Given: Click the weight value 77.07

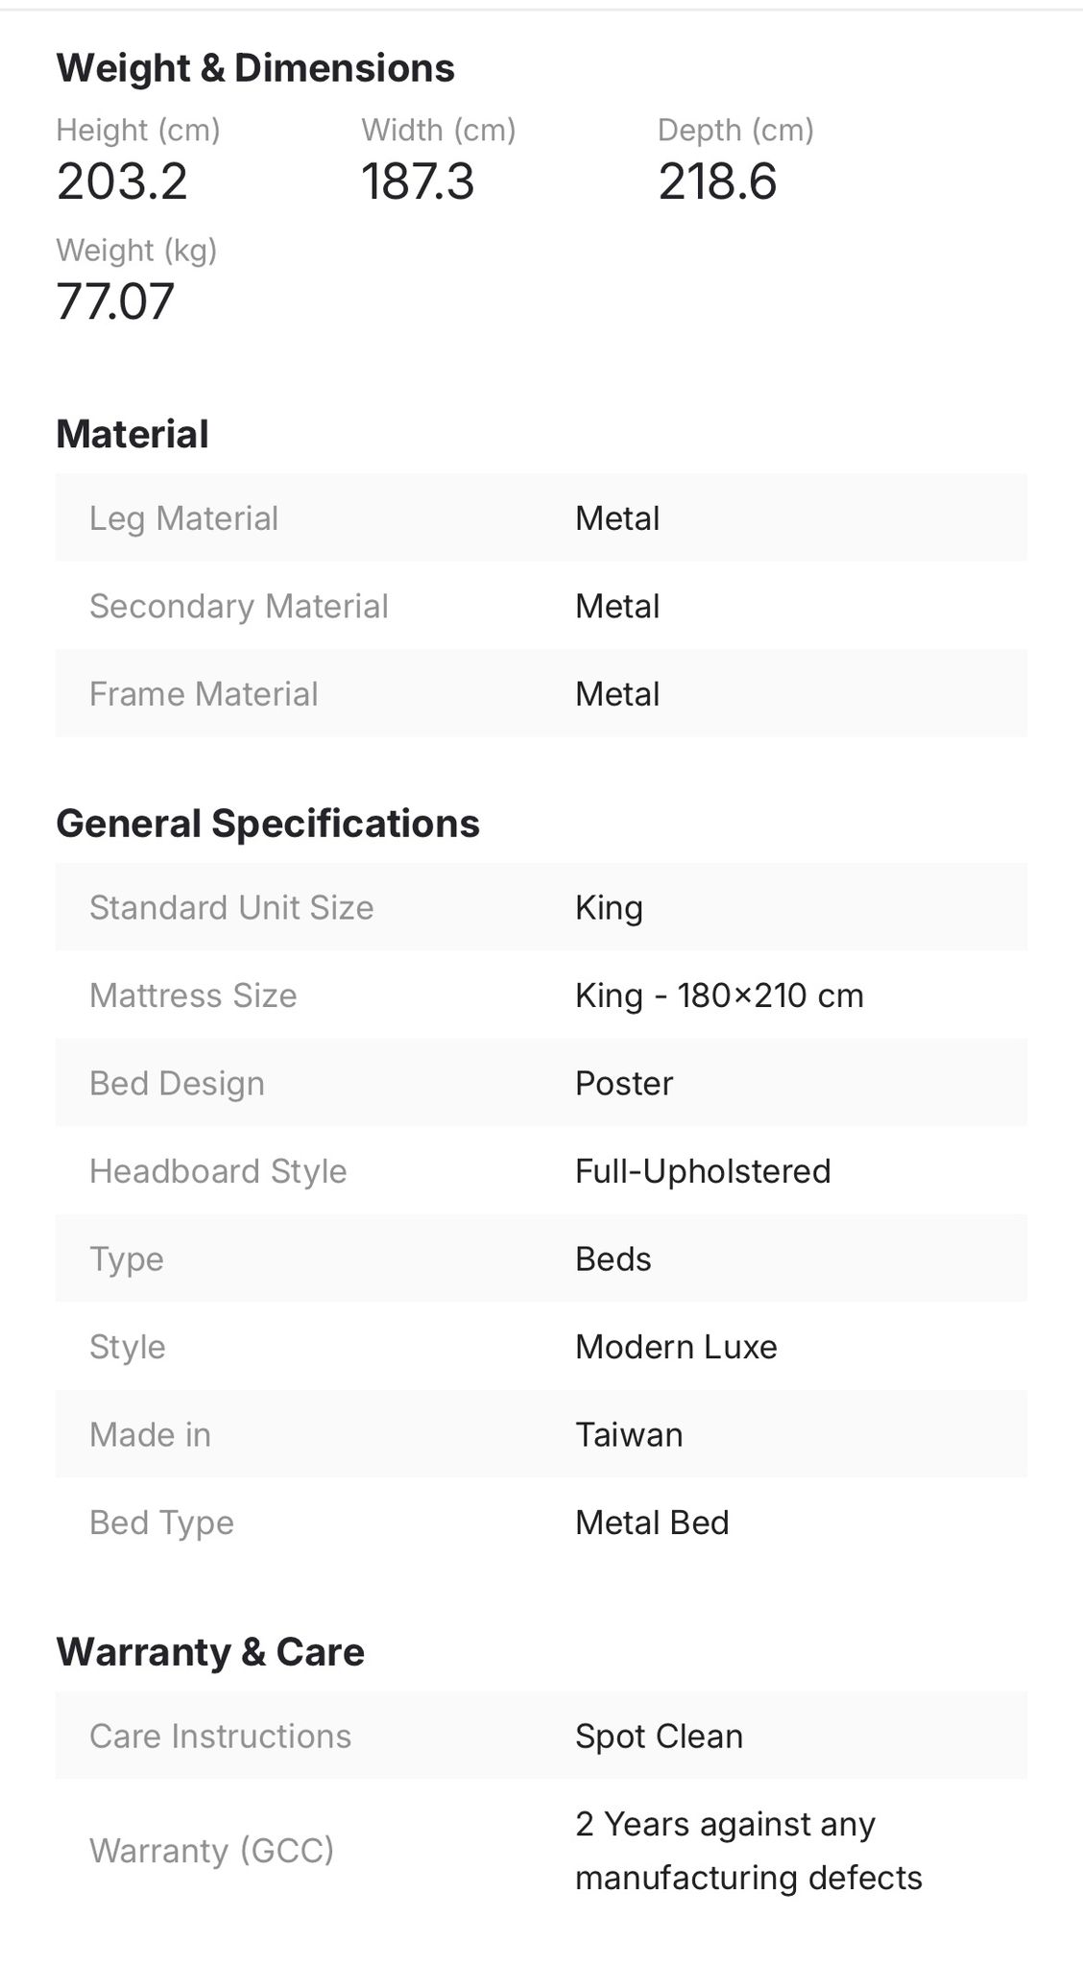Looking at the screenshot, I should pos(115,301).
